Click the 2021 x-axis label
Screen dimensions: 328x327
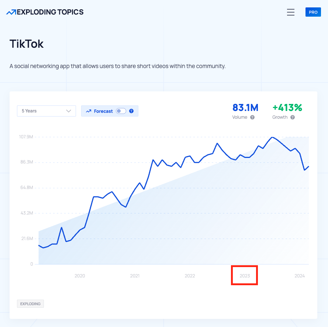(135, 276)
